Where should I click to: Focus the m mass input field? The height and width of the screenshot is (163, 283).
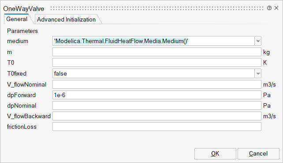click(157, 52)
